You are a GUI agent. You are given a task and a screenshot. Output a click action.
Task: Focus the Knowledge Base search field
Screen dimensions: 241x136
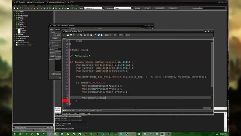tap(214, 8)
